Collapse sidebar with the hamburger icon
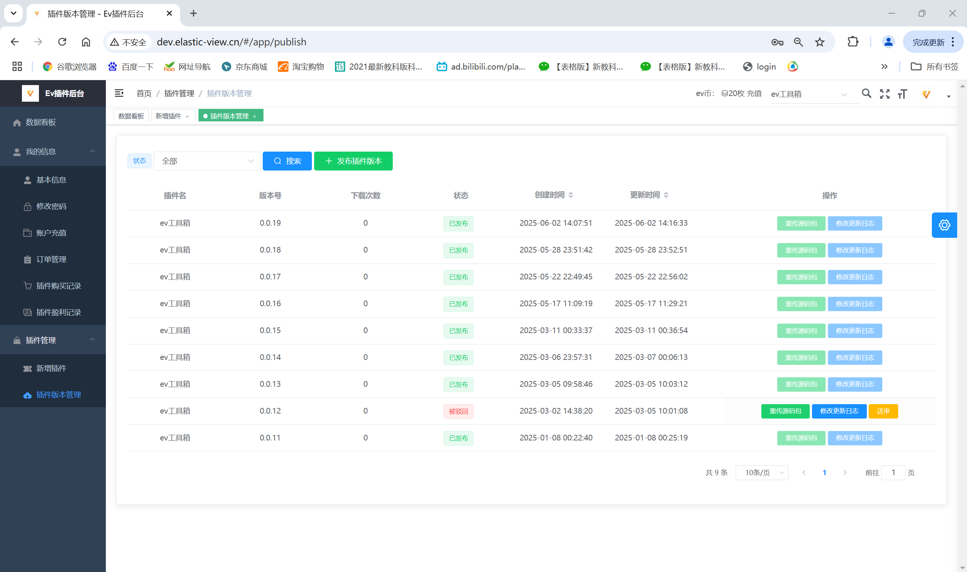 119,93
